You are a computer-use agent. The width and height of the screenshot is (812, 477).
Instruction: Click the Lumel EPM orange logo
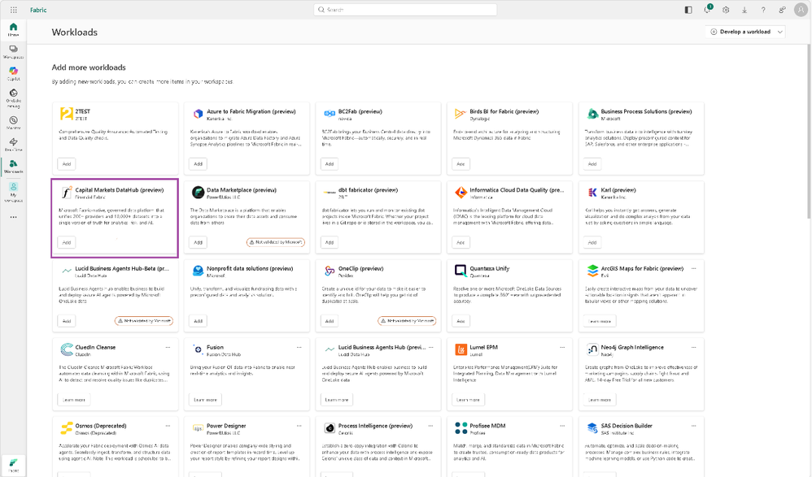(x=461, y=349)
